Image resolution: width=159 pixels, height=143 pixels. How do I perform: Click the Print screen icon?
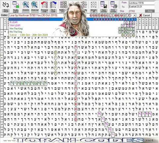coord(114,5)
